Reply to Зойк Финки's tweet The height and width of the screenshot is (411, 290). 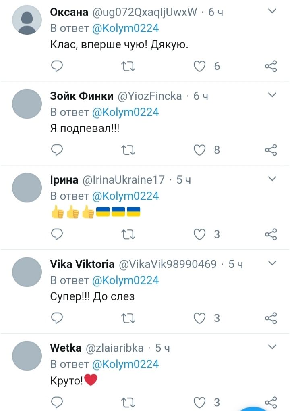pyautogui.click(x=57, y=150)
